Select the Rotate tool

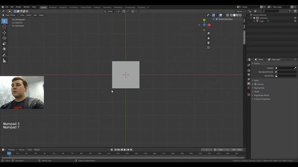click(x=4, y=38)
